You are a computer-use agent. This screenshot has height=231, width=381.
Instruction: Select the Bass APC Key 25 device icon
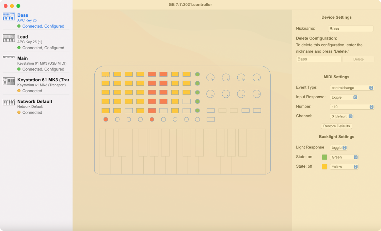tap(9, 16)
